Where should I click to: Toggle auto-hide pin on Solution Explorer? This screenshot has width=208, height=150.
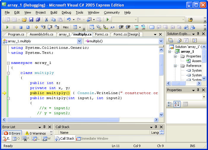click(x=198, y=34)
